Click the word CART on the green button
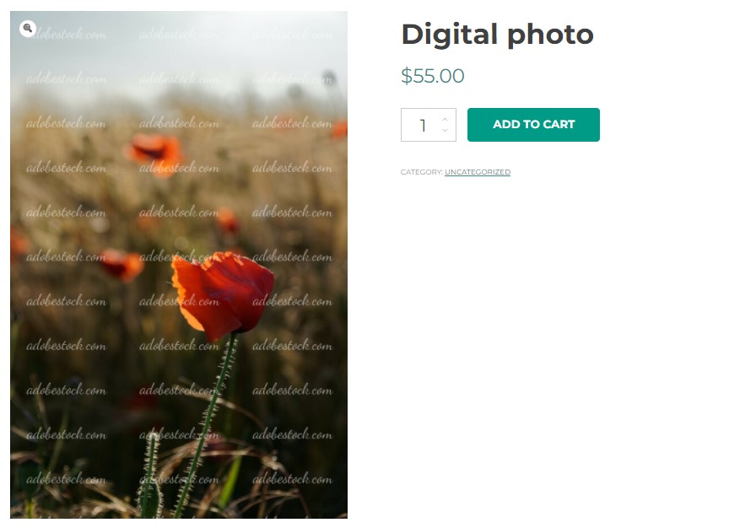This screenshot has width=756, height=528. 559,124
